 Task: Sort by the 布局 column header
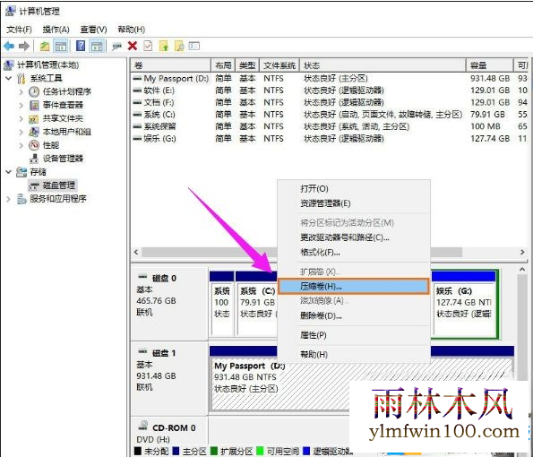click(x=223, y=65)
